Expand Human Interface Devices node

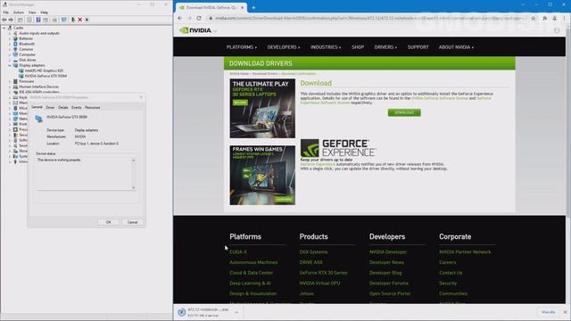[10, 87]
